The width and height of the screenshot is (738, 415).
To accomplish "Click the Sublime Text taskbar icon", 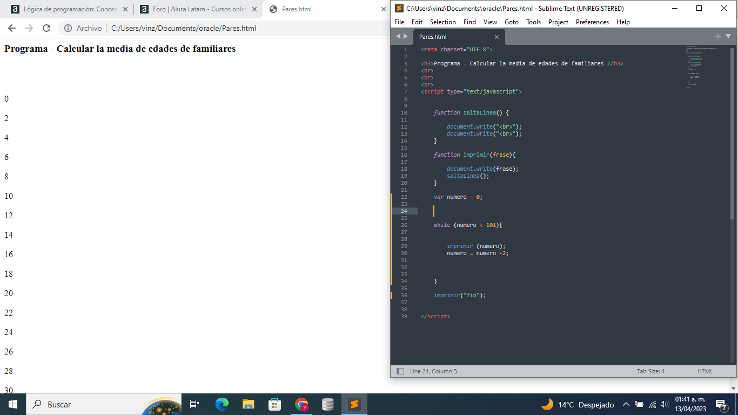I will [x=354, y=404].
